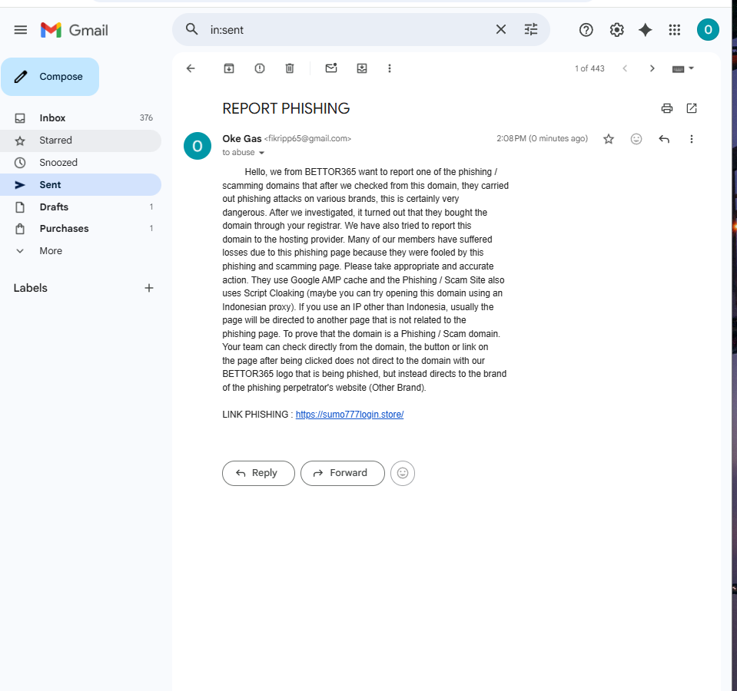Open the Support help icon

click(x=586, y=30)
